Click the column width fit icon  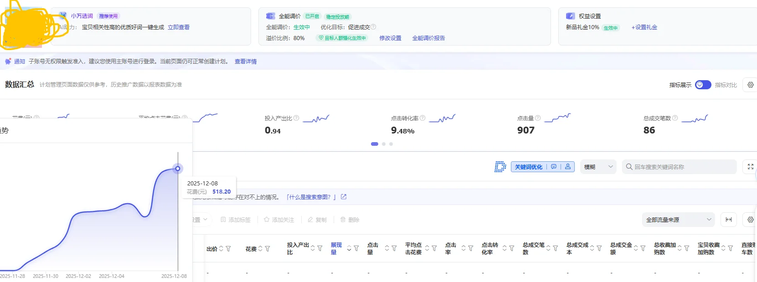tap(729, 220)
